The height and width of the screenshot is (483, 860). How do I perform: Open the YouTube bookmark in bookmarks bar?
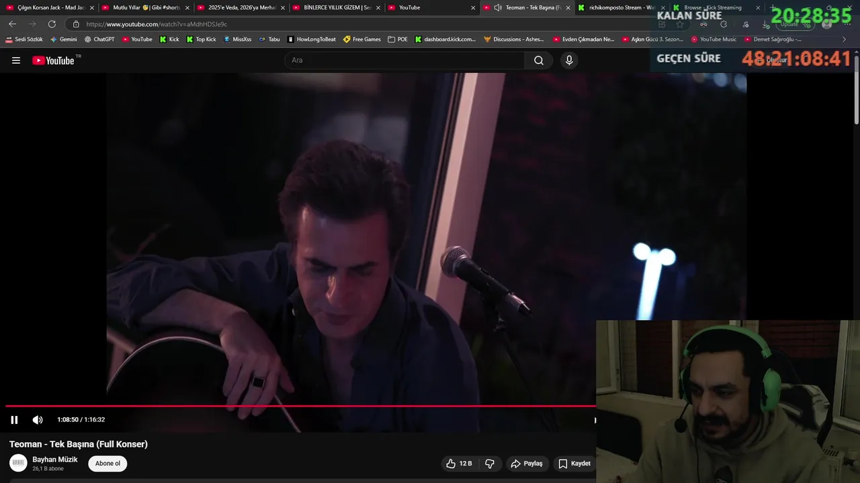(x=137, y=40)
